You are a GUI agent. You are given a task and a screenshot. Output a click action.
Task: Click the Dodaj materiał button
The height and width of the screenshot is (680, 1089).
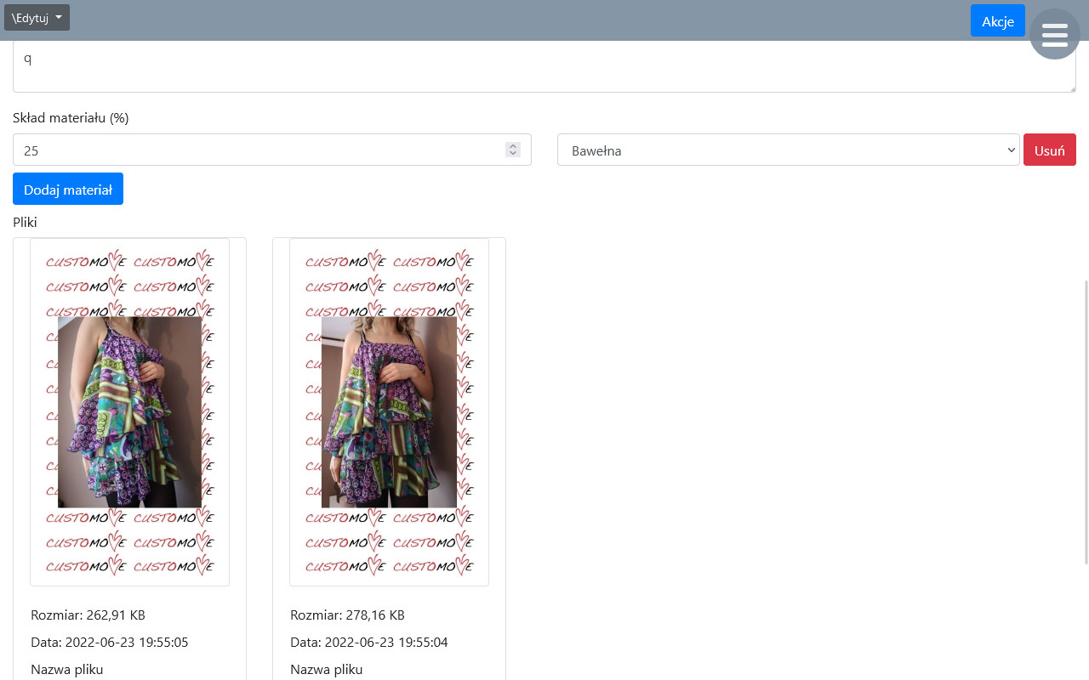point(68,190)
